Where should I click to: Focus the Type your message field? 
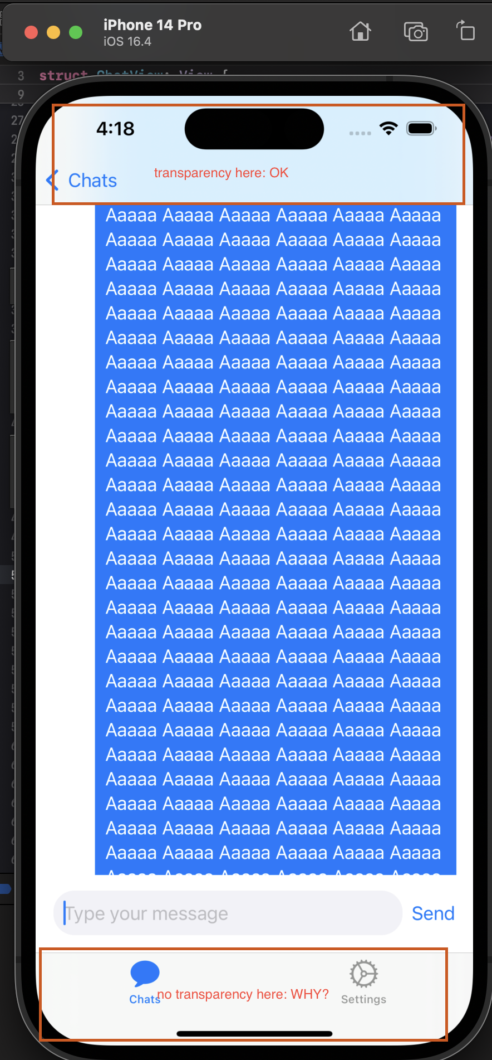pos(228,913)
